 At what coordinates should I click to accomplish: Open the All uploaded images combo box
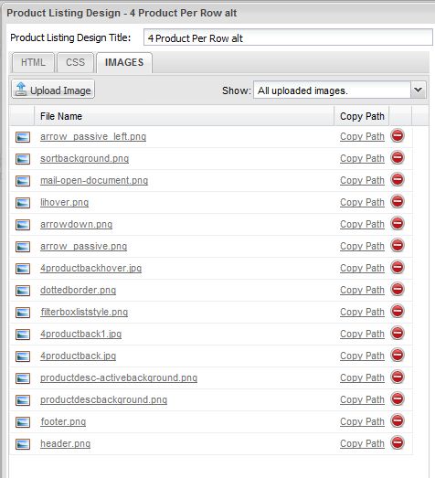click(x=340, y=90)
